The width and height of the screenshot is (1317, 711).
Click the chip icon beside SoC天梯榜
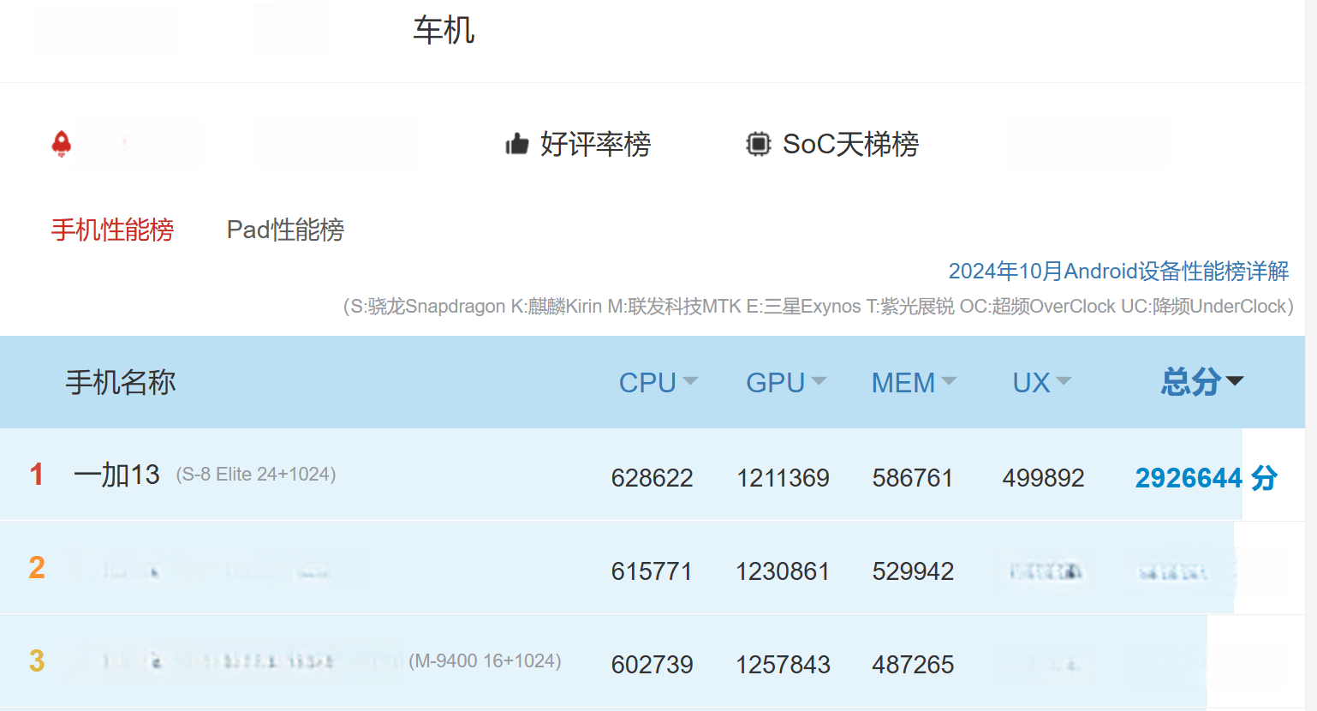758,144
